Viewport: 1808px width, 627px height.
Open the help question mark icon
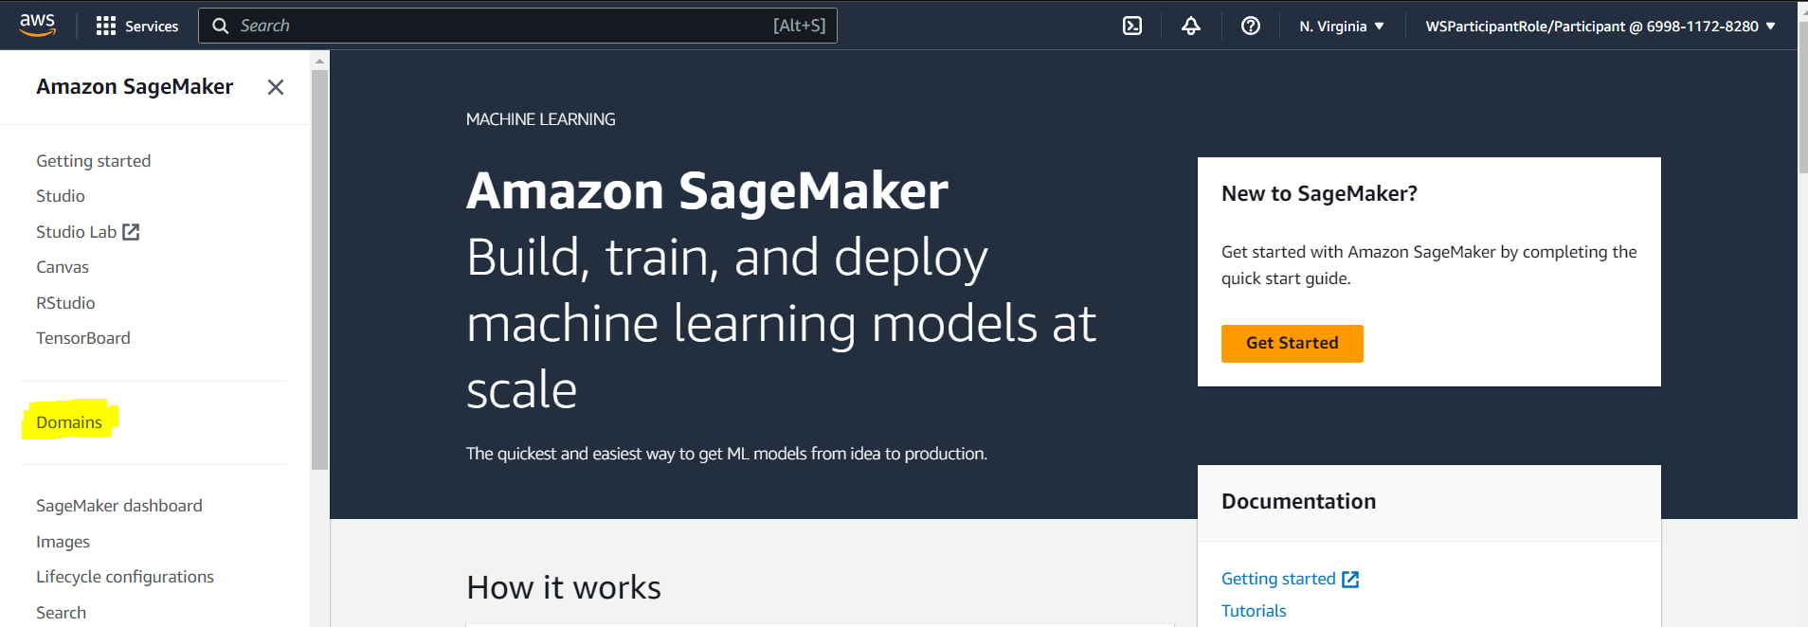pos(1251,27)
